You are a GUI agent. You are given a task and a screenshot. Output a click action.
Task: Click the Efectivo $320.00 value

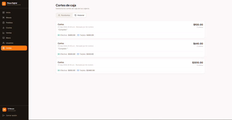[x=72, y=54]
